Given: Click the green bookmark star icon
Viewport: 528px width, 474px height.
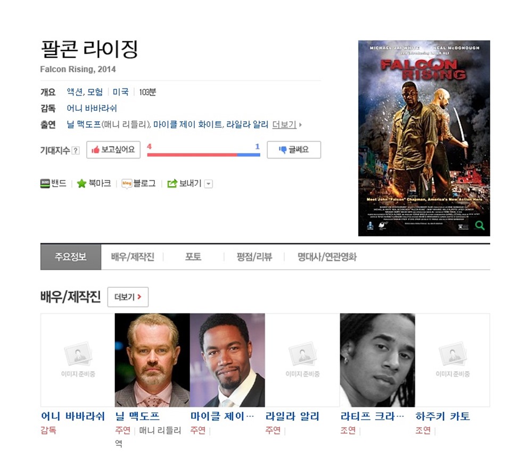Looking at the screenshot, I should coord(81,184).
